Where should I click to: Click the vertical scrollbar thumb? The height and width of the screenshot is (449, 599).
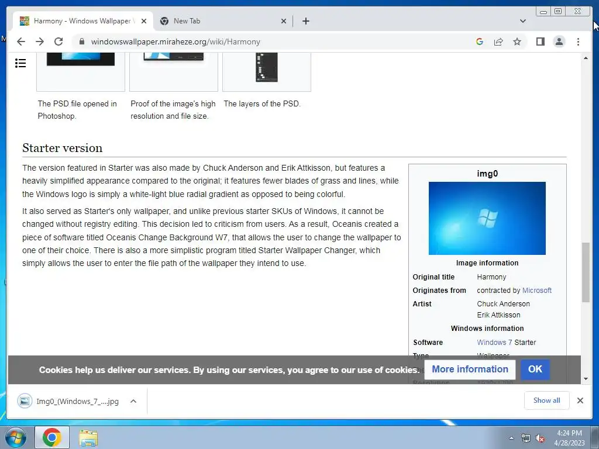(586, 272)
